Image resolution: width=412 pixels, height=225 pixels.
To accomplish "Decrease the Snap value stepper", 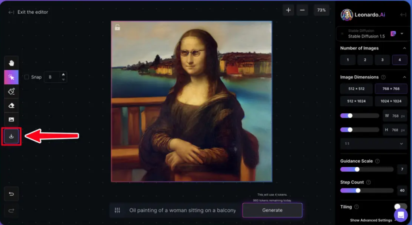I will pyautogui.click(x=63, y=80).
